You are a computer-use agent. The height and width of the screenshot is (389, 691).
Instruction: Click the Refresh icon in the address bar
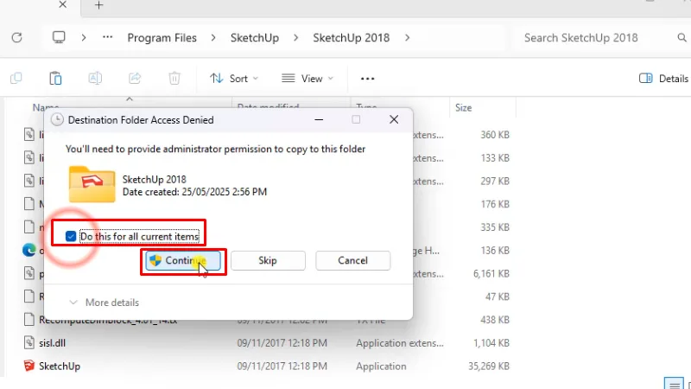point(16,38)
